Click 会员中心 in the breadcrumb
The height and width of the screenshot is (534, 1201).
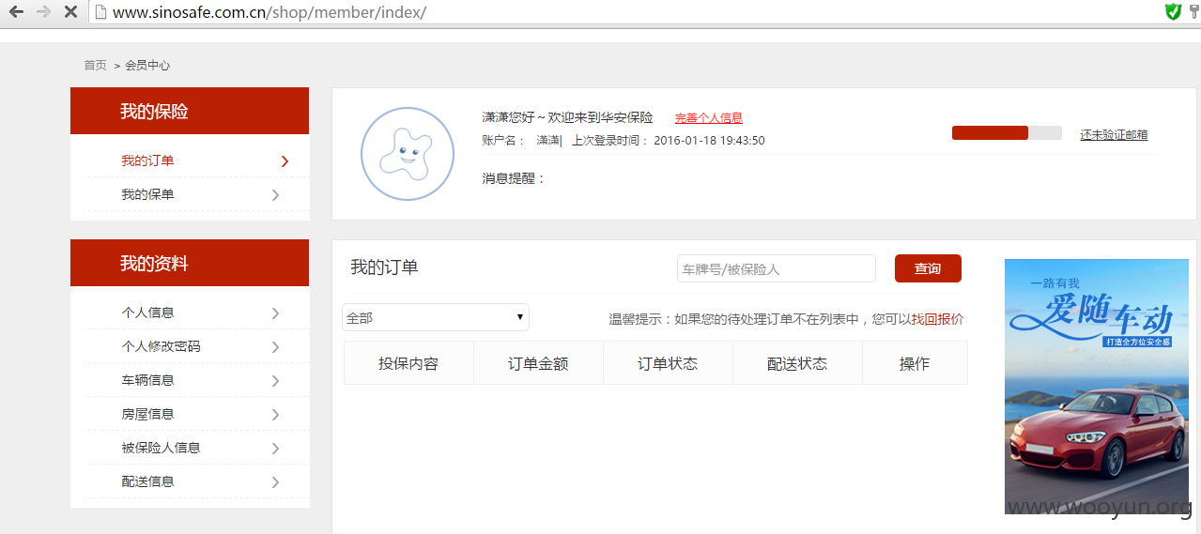click(x=147, y=66)
